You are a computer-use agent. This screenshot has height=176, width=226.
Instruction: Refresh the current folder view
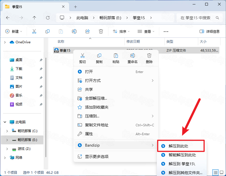pos(48,18)
